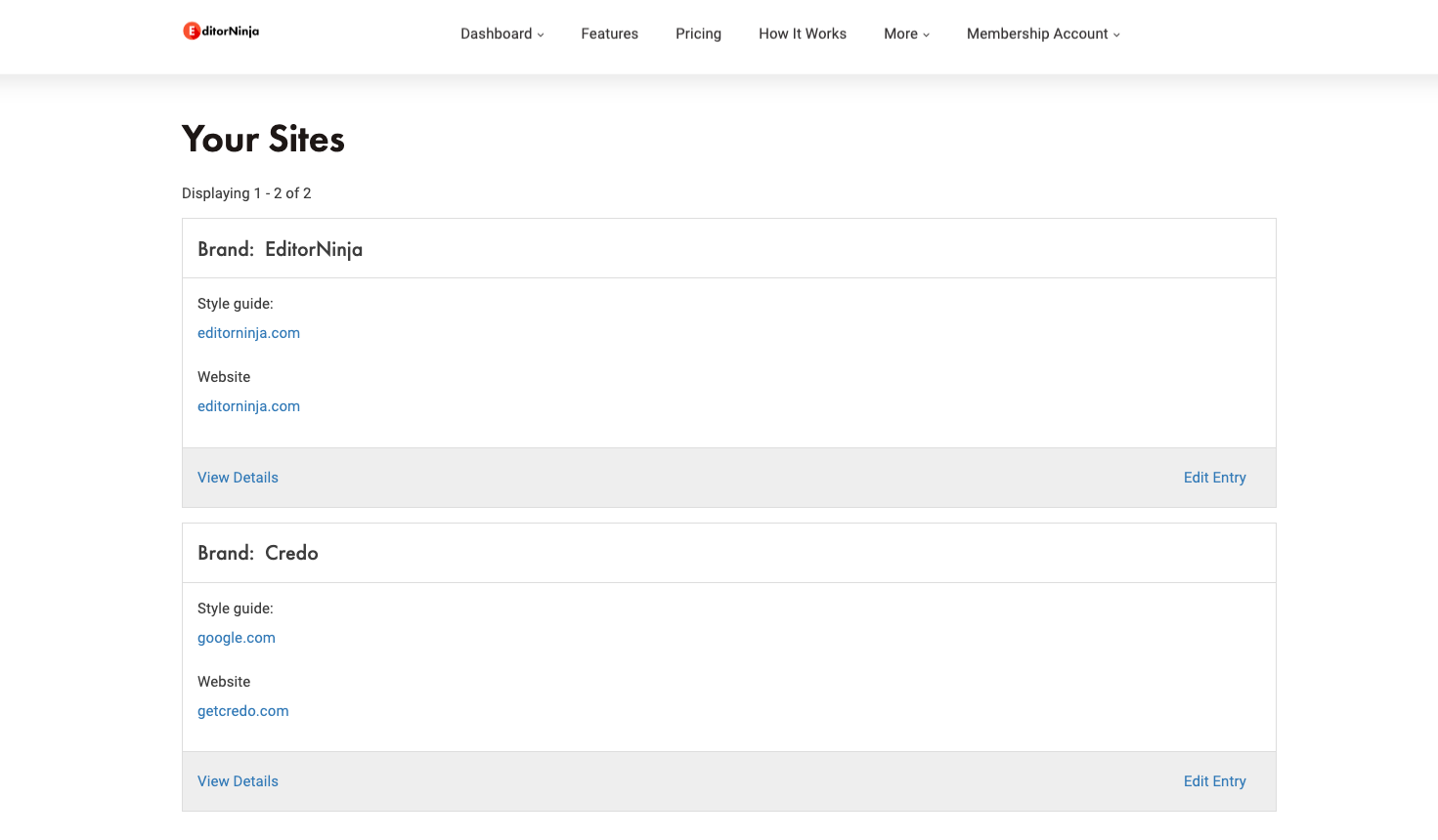Visit getcredo.com website link
Viewport: 1438px width, 840px height.
243,711
